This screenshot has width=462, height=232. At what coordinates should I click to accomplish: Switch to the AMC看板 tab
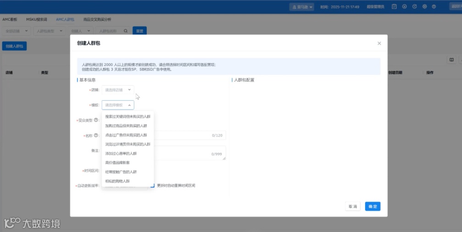pos(10,19)
